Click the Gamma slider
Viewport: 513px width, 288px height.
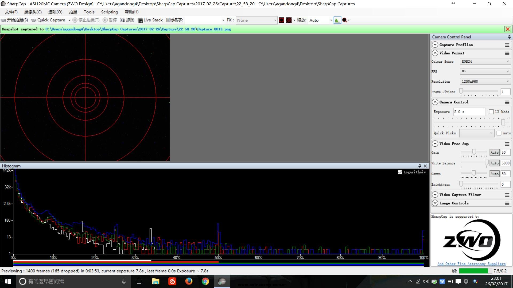click(474, 173)
